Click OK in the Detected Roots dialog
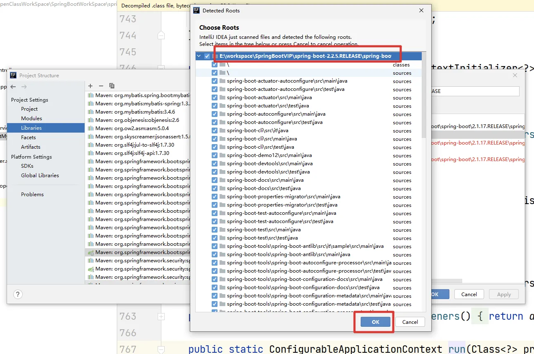Screen dimensions: 534x354 375,322
